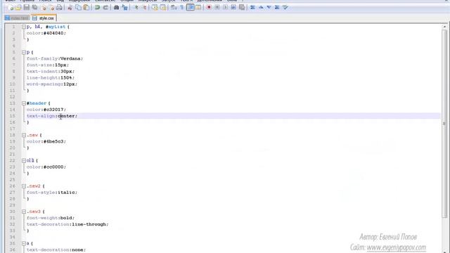Open user-defined language toolbar icon
The width and height of the screenshot is (450, 253).
198,8
